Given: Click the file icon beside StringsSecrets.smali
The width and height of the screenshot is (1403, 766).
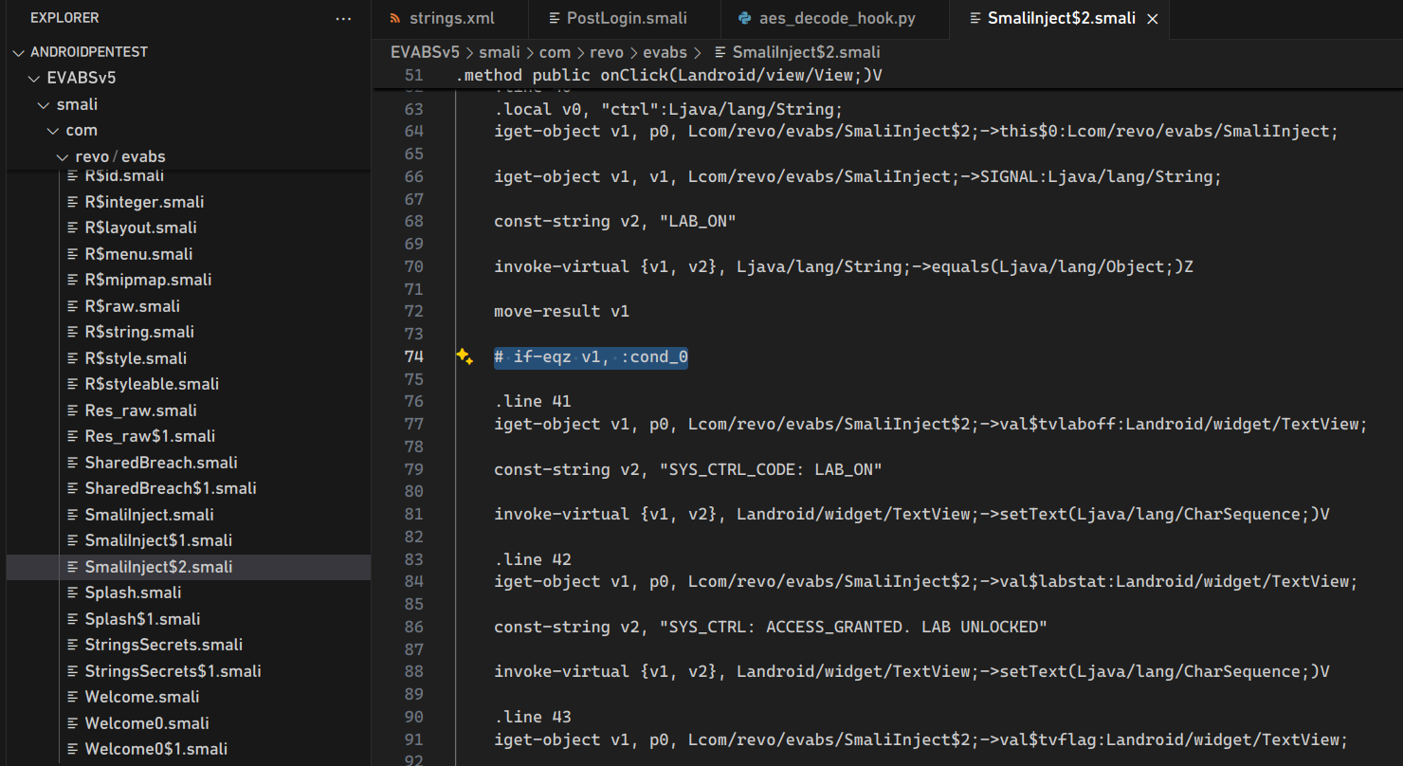Looking at the screenshot, I should pyautogui.click(x=73, y=645).
